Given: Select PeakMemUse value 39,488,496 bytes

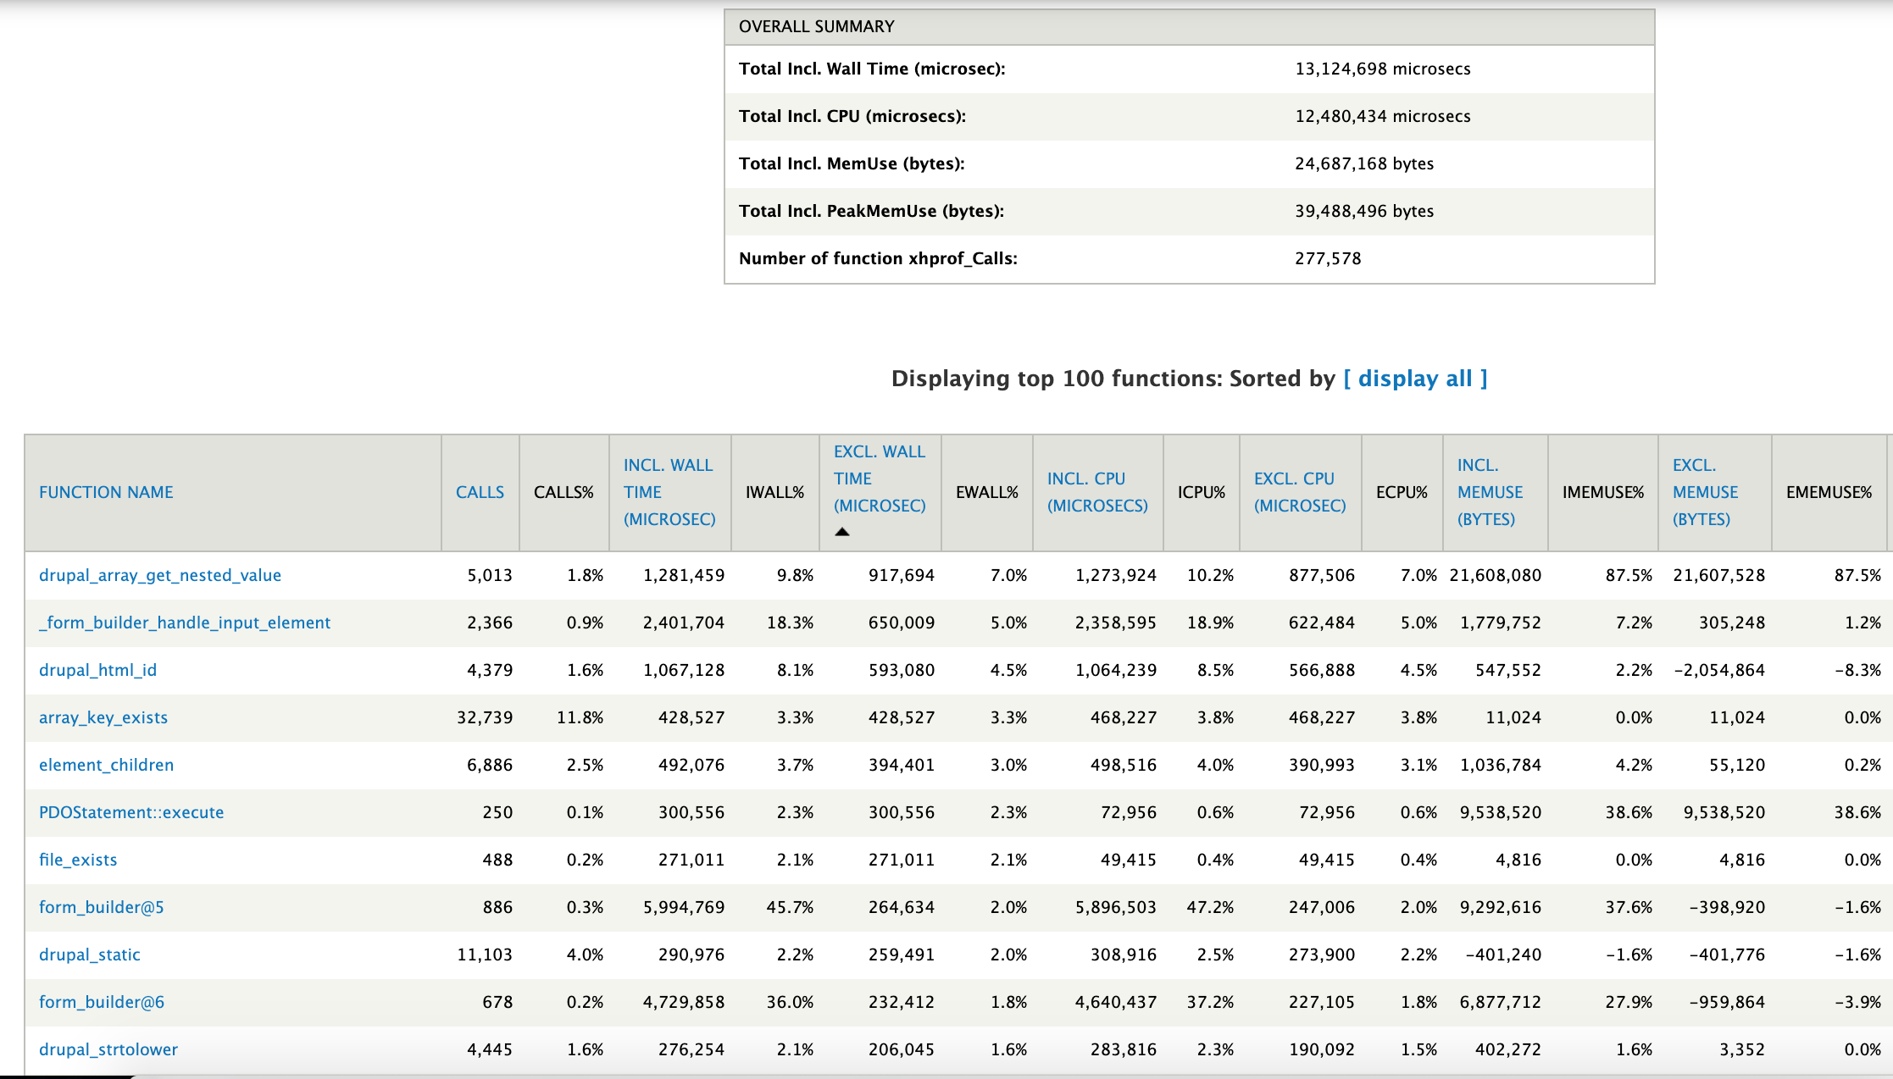Looking at the screenshot, I should click(1364, 211).
